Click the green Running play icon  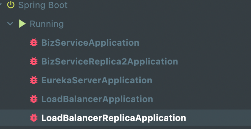tap(22, 24)
